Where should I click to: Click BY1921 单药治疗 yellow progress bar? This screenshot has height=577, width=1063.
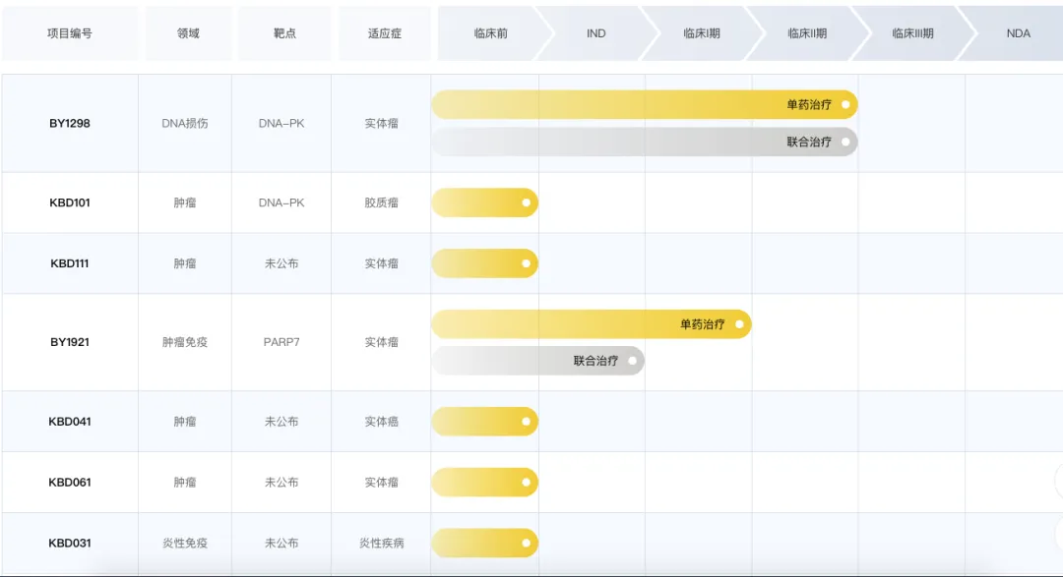[591, 324]
